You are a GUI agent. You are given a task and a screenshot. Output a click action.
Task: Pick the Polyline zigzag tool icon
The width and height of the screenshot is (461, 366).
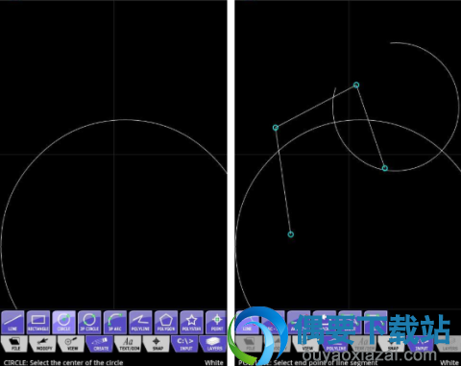140,322
